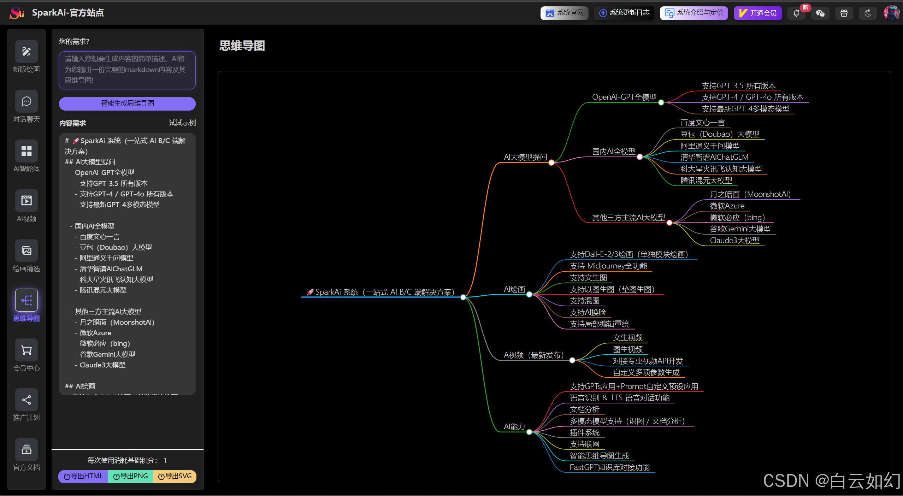Click the Claude3大模型 mind map node

(735, 241)
